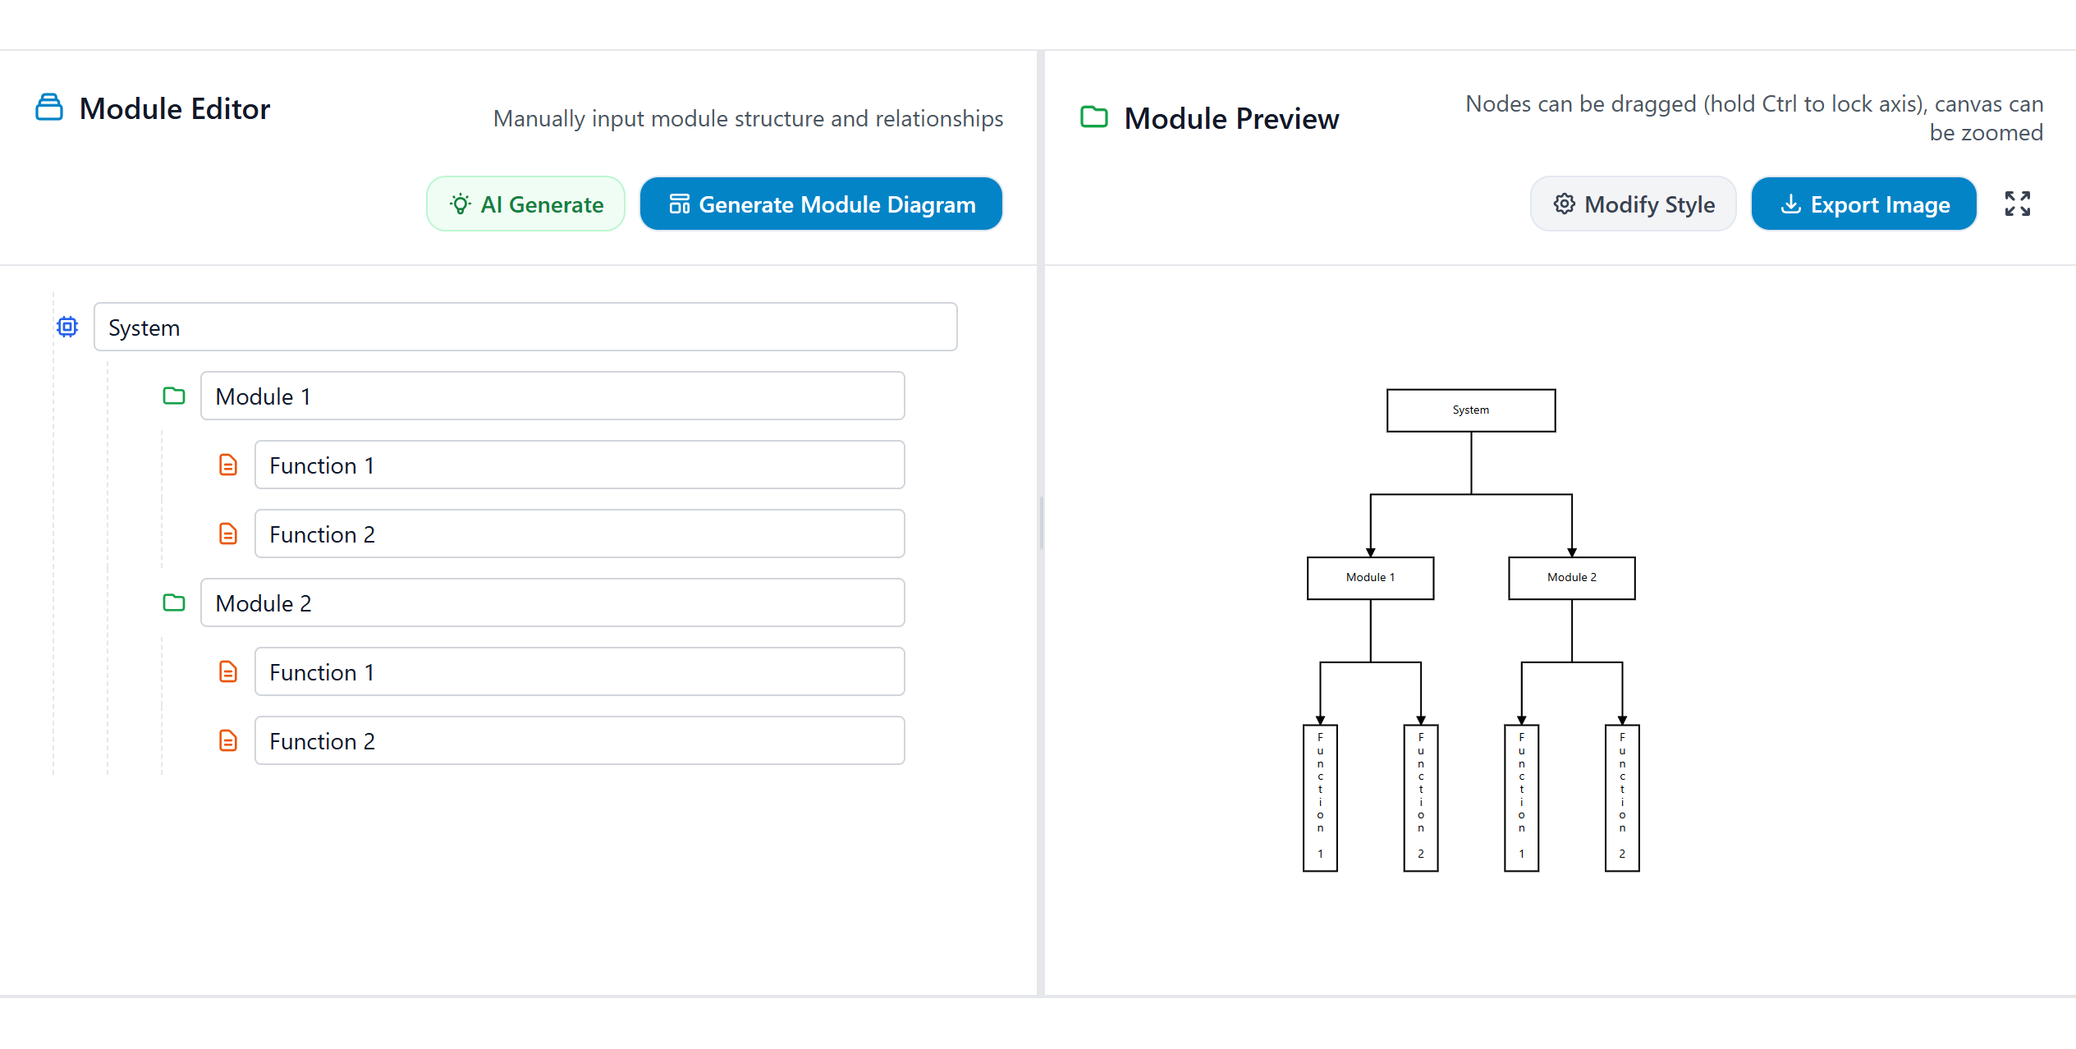Click Function 1 input under Module 2
2076x1049 pixels.
pos(580,671)
